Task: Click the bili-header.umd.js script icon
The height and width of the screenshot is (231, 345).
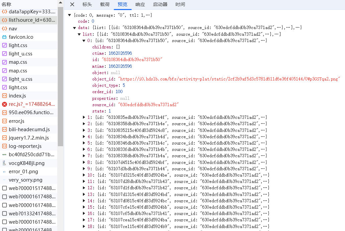Action: [x=4, y=130]
